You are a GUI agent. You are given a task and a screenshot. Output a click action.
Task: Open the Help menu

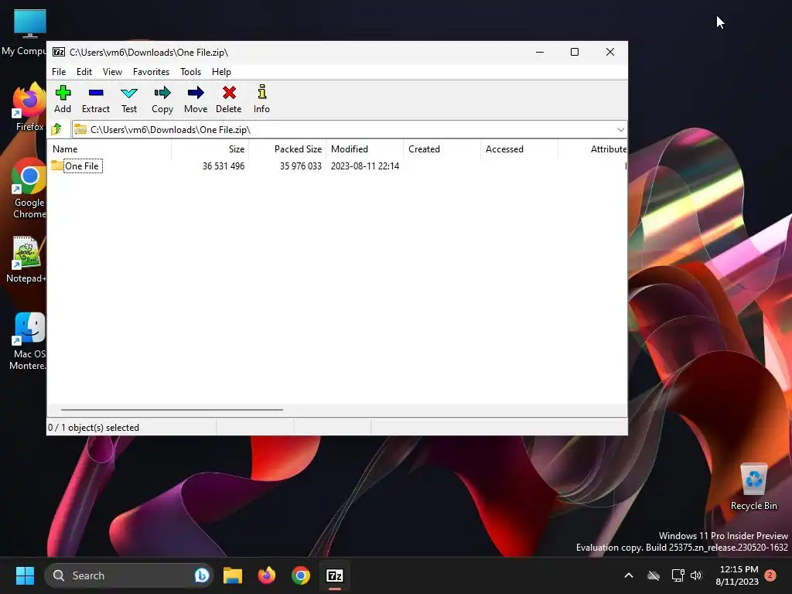tap(221, 72)
